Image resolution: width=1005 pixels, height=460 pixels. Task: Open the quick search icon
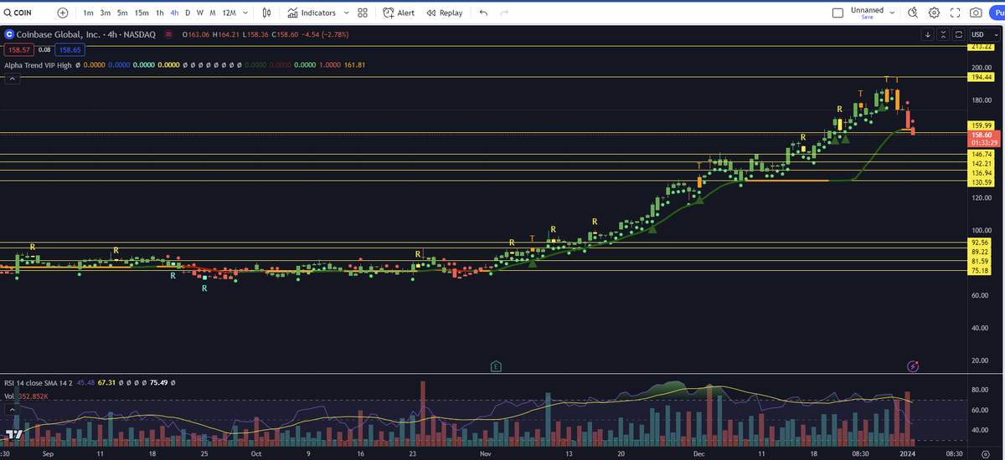coord(912,13)
